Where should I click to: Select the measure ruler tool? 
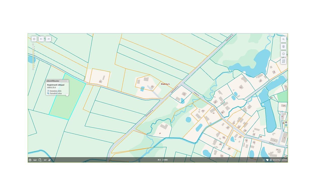35,160
